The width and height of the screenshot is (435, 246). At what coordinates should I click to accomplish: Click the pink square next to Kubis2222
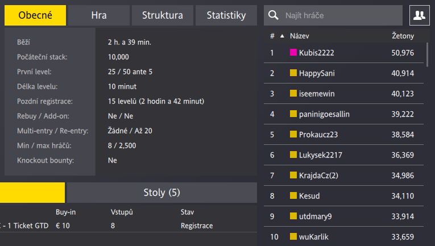[x=293, y=52]
